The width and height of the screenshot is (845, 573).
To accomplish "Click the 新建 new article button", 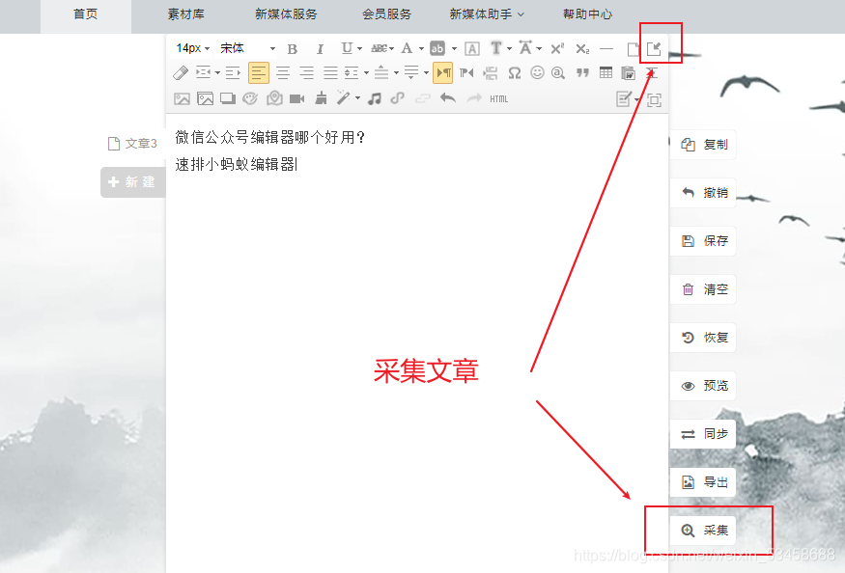I will (132, 182).
